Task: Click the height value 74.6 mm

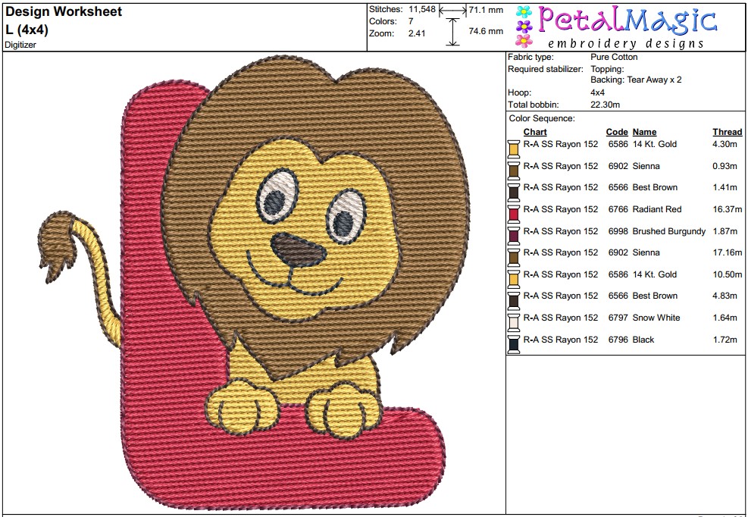Action: pyautogui.click(x=486, y=31)
